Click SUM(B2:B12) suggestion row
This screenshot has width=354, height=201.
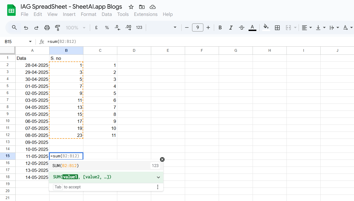(x=106, y=166)
